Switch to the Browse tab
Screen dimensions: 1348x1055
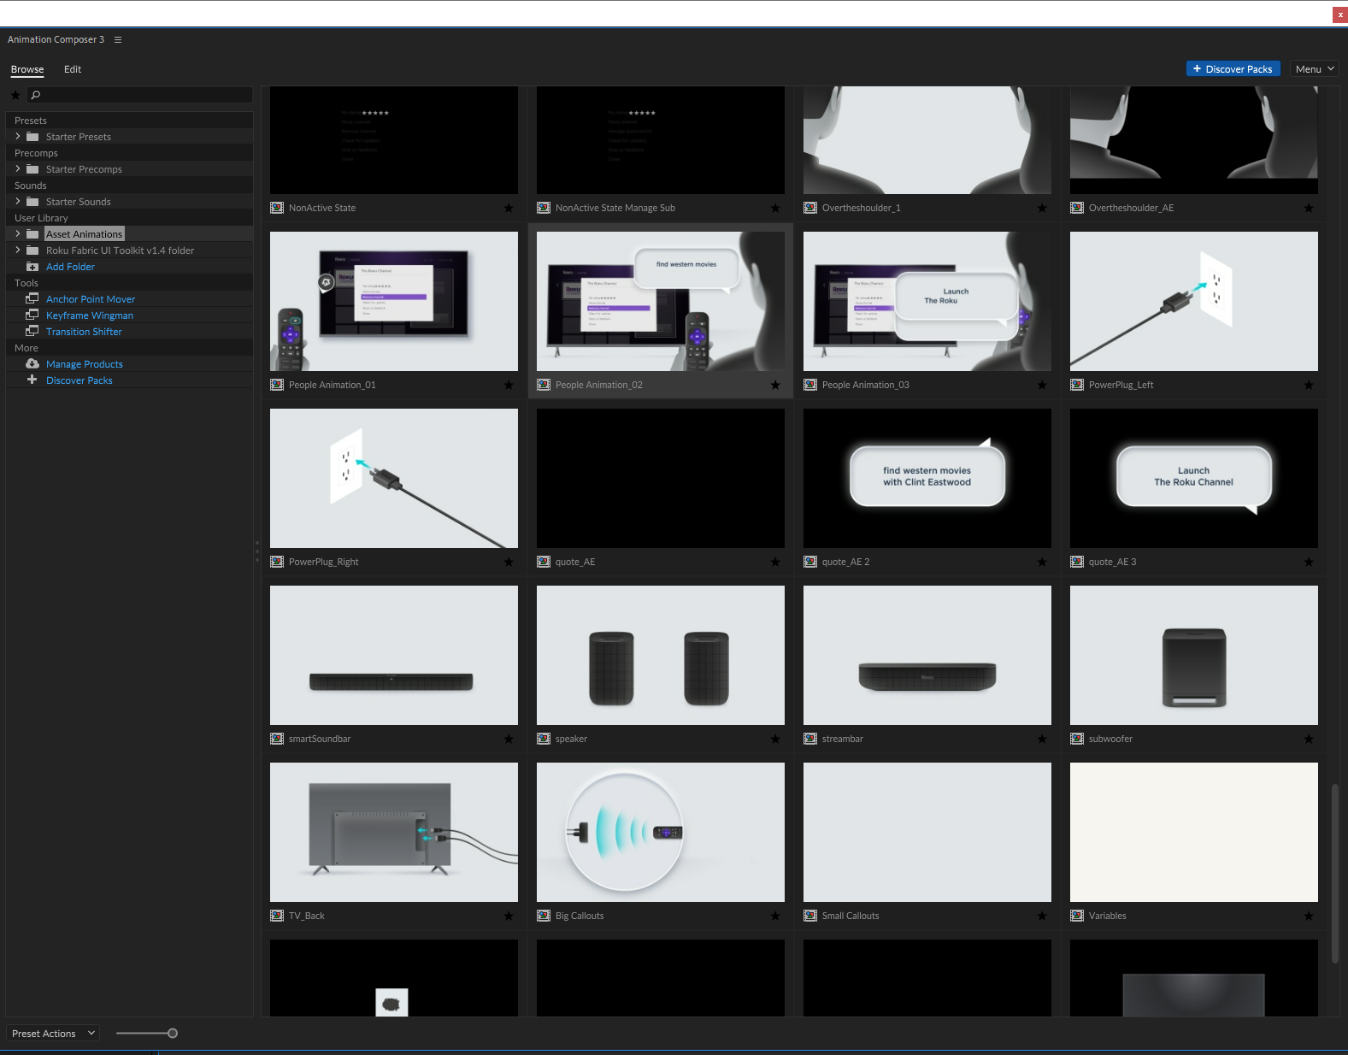point(27,69)
